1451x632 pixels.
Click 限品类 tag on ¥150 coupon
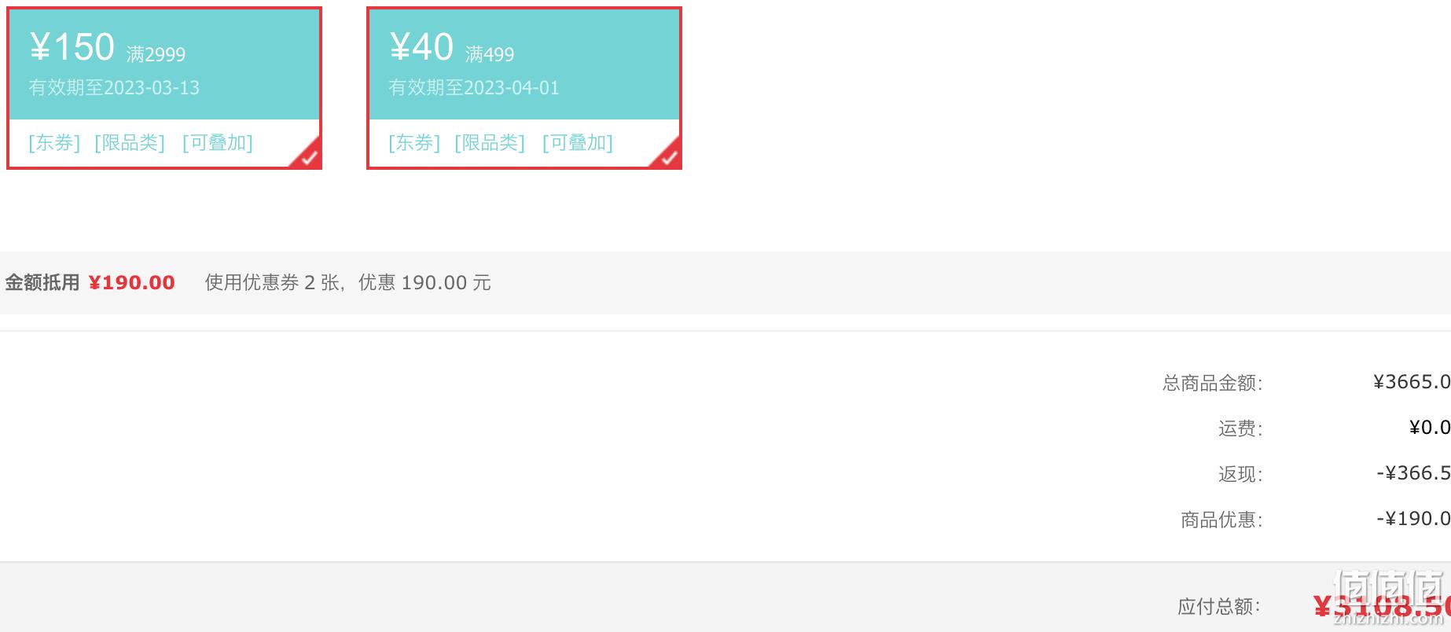130,143
